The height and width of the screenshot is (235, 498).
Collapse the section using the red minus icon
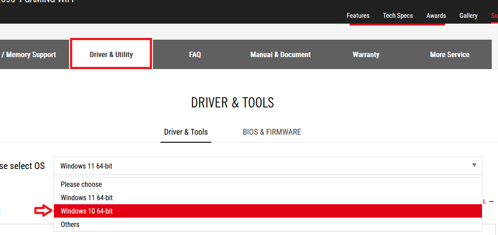point(491,202)
